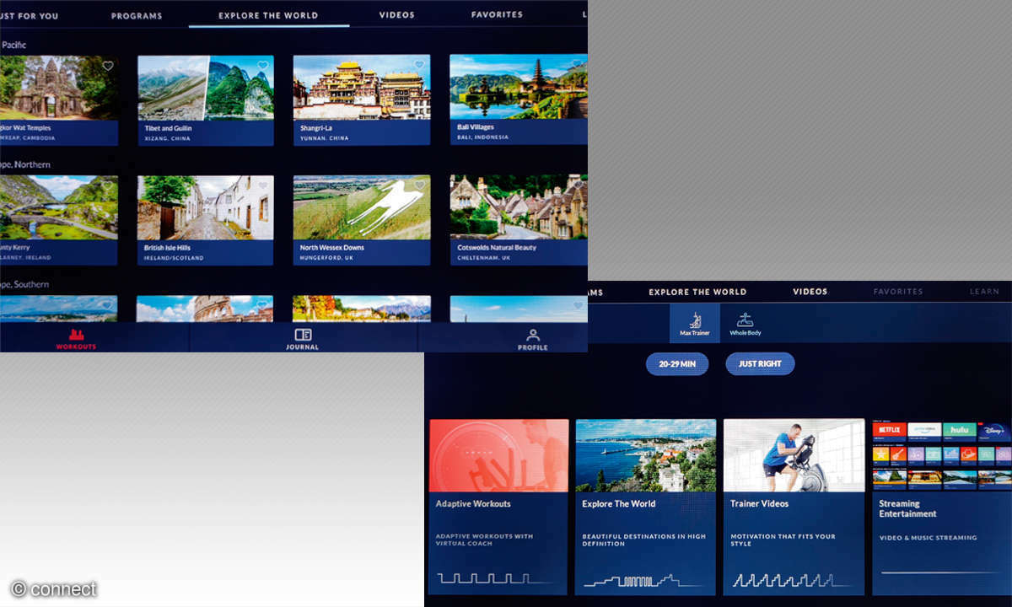Favorite Angkor Wat Temples with its heart
Image resolution: width=1012 pixels, height=607 pixels.
108,66
